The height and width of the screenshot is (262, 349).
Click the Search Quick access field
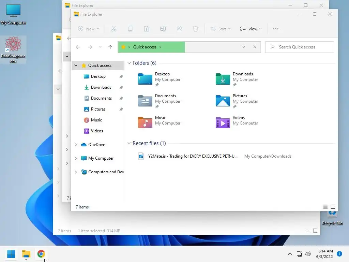click(x=300, y=47)
